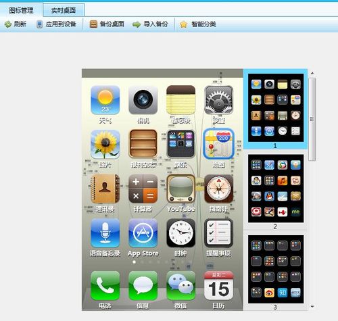
Task: Select the Clock 时钟 icon
Action: coord(180,233)
